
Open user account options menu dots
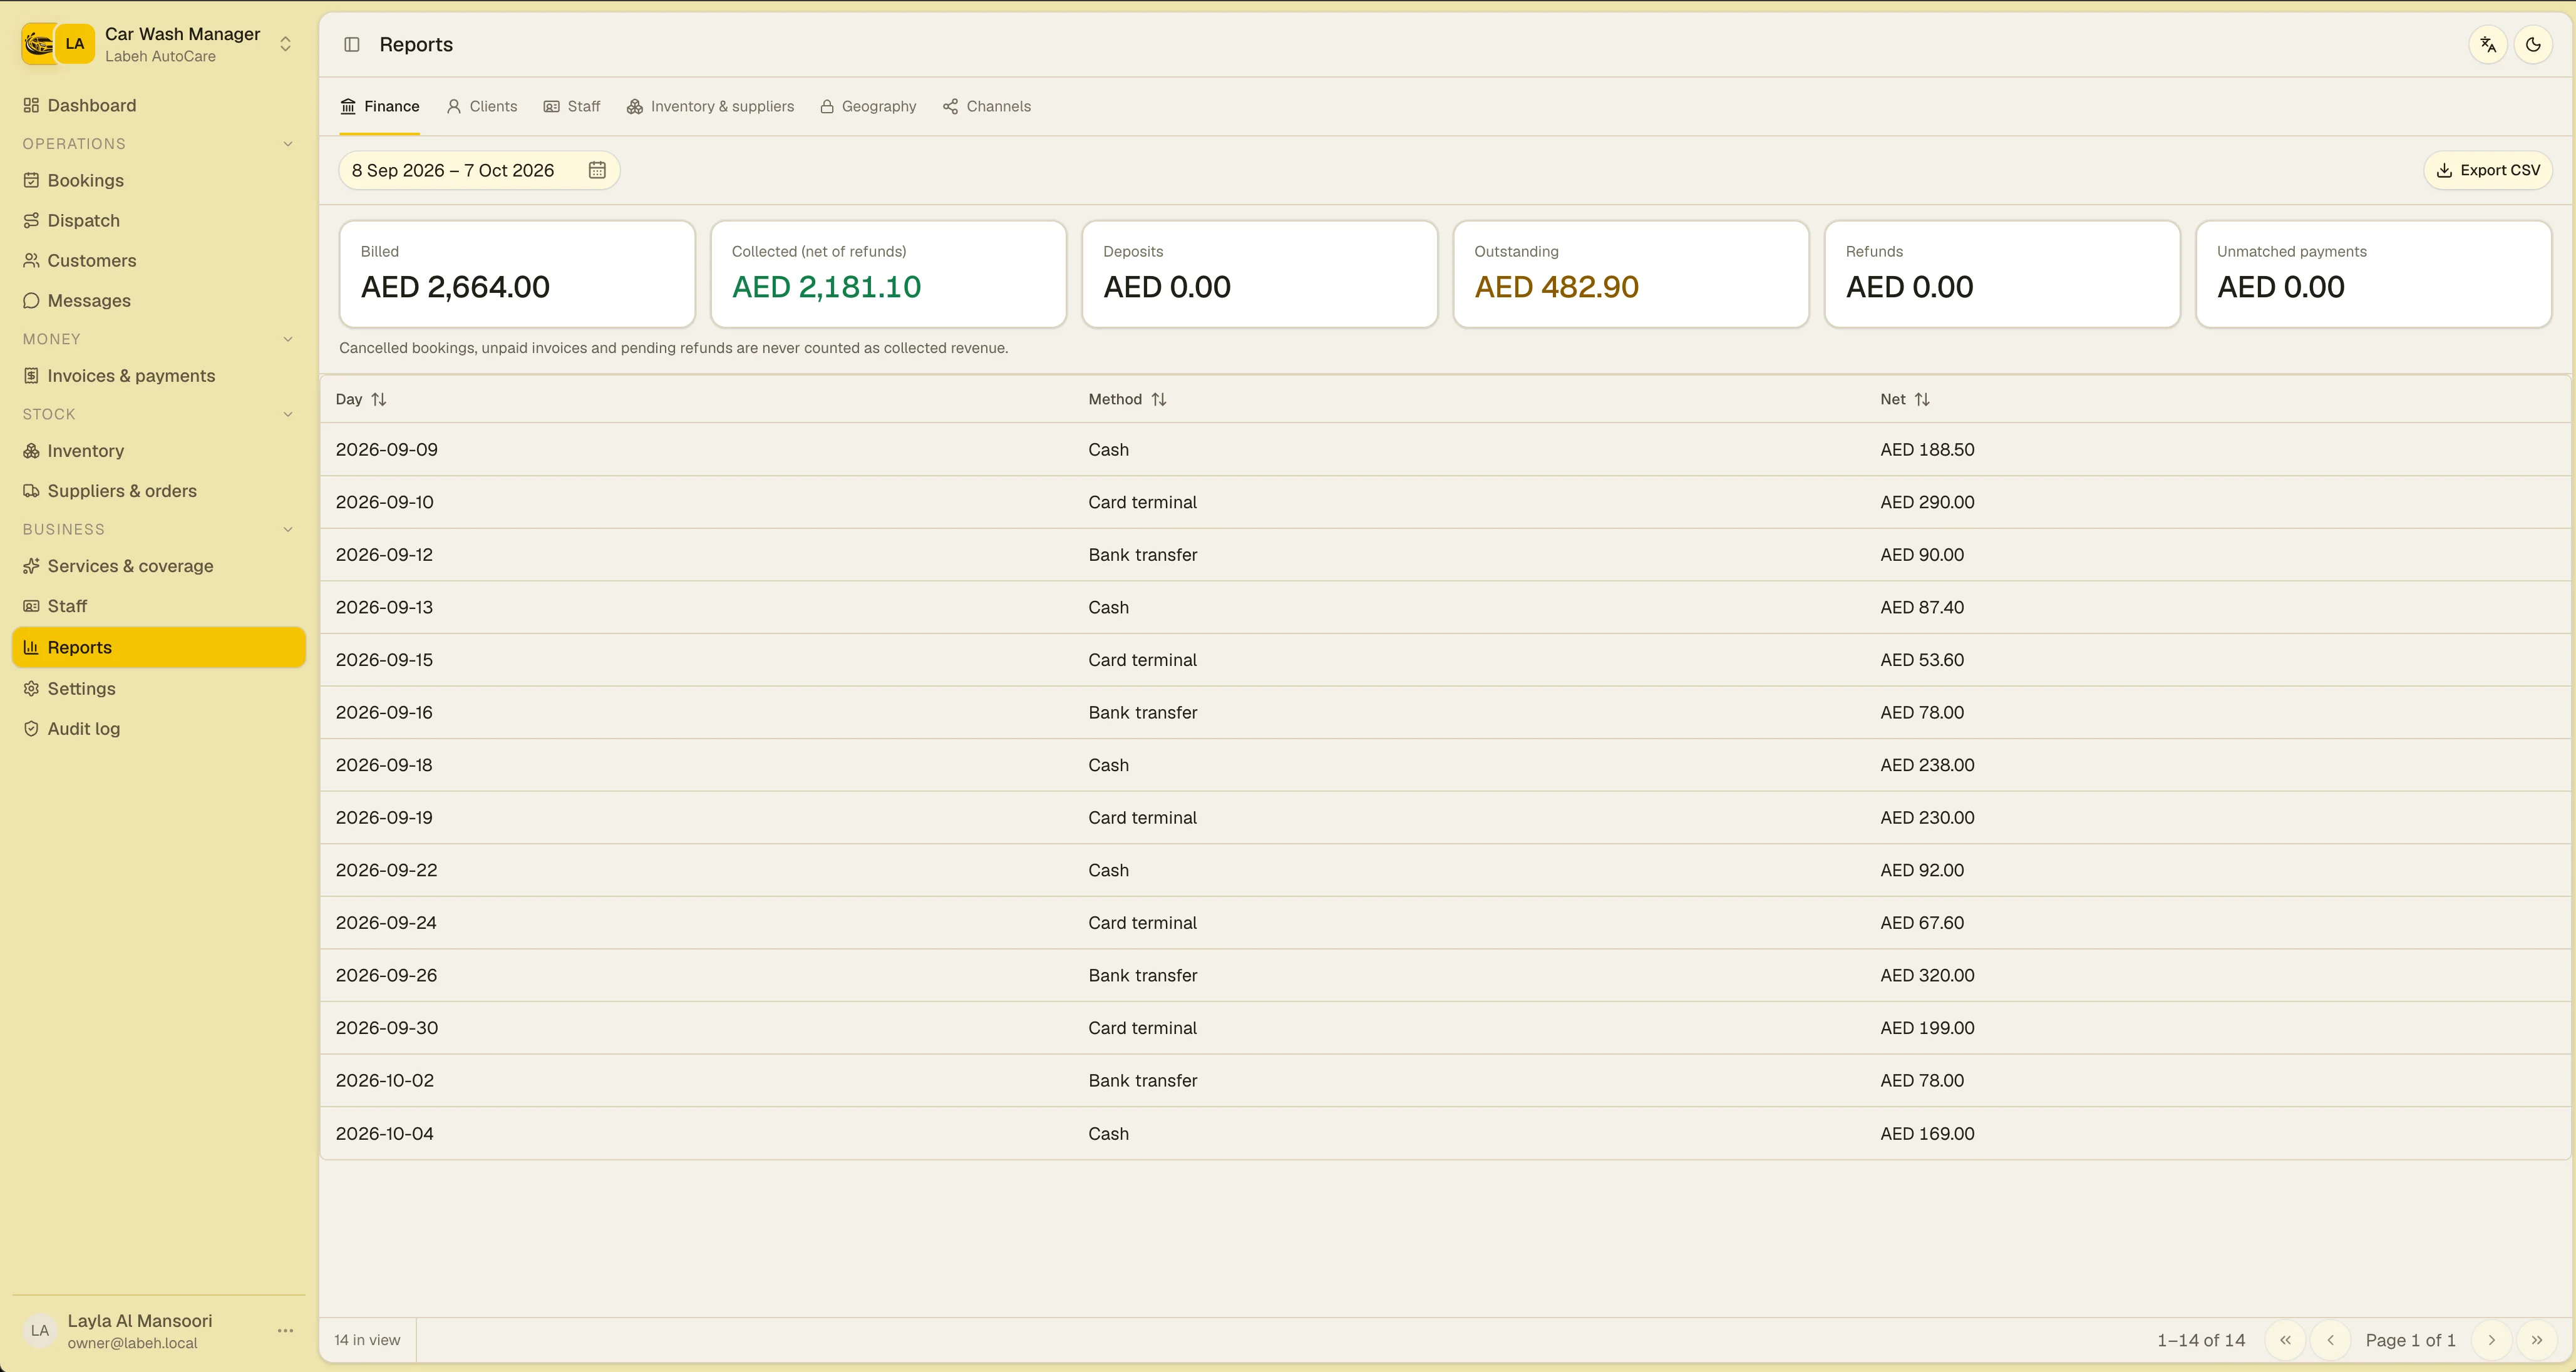285,1330
